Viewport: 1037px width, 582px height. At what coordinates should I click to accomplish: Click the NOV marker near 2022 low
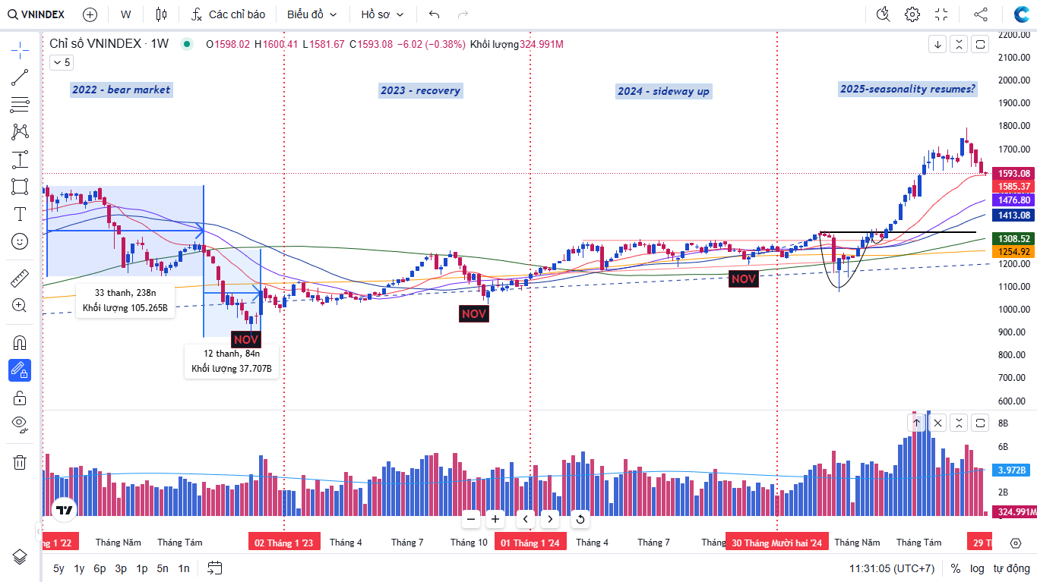click(245, 339)
